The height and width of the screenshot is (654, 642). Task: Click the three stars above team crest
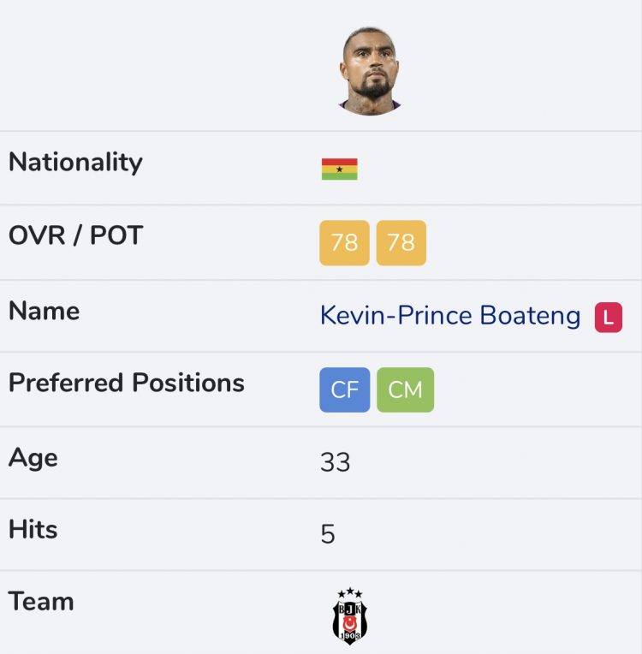[349, 592]
